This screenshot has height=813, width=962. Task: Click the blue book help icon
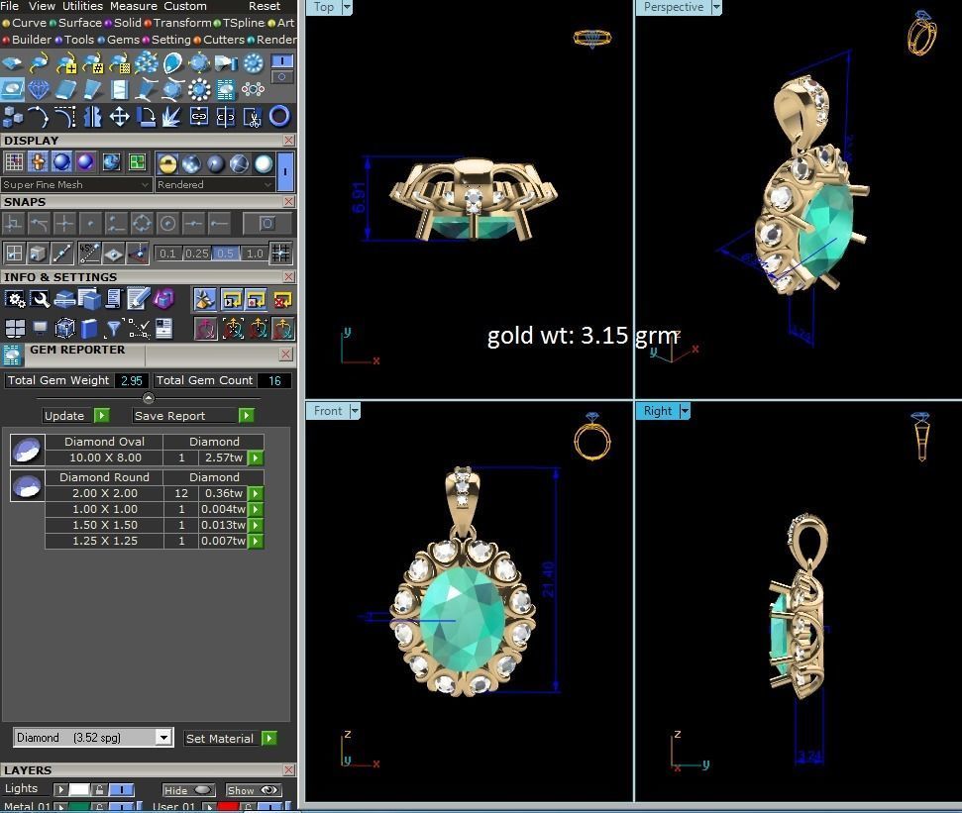coord(89,329)
